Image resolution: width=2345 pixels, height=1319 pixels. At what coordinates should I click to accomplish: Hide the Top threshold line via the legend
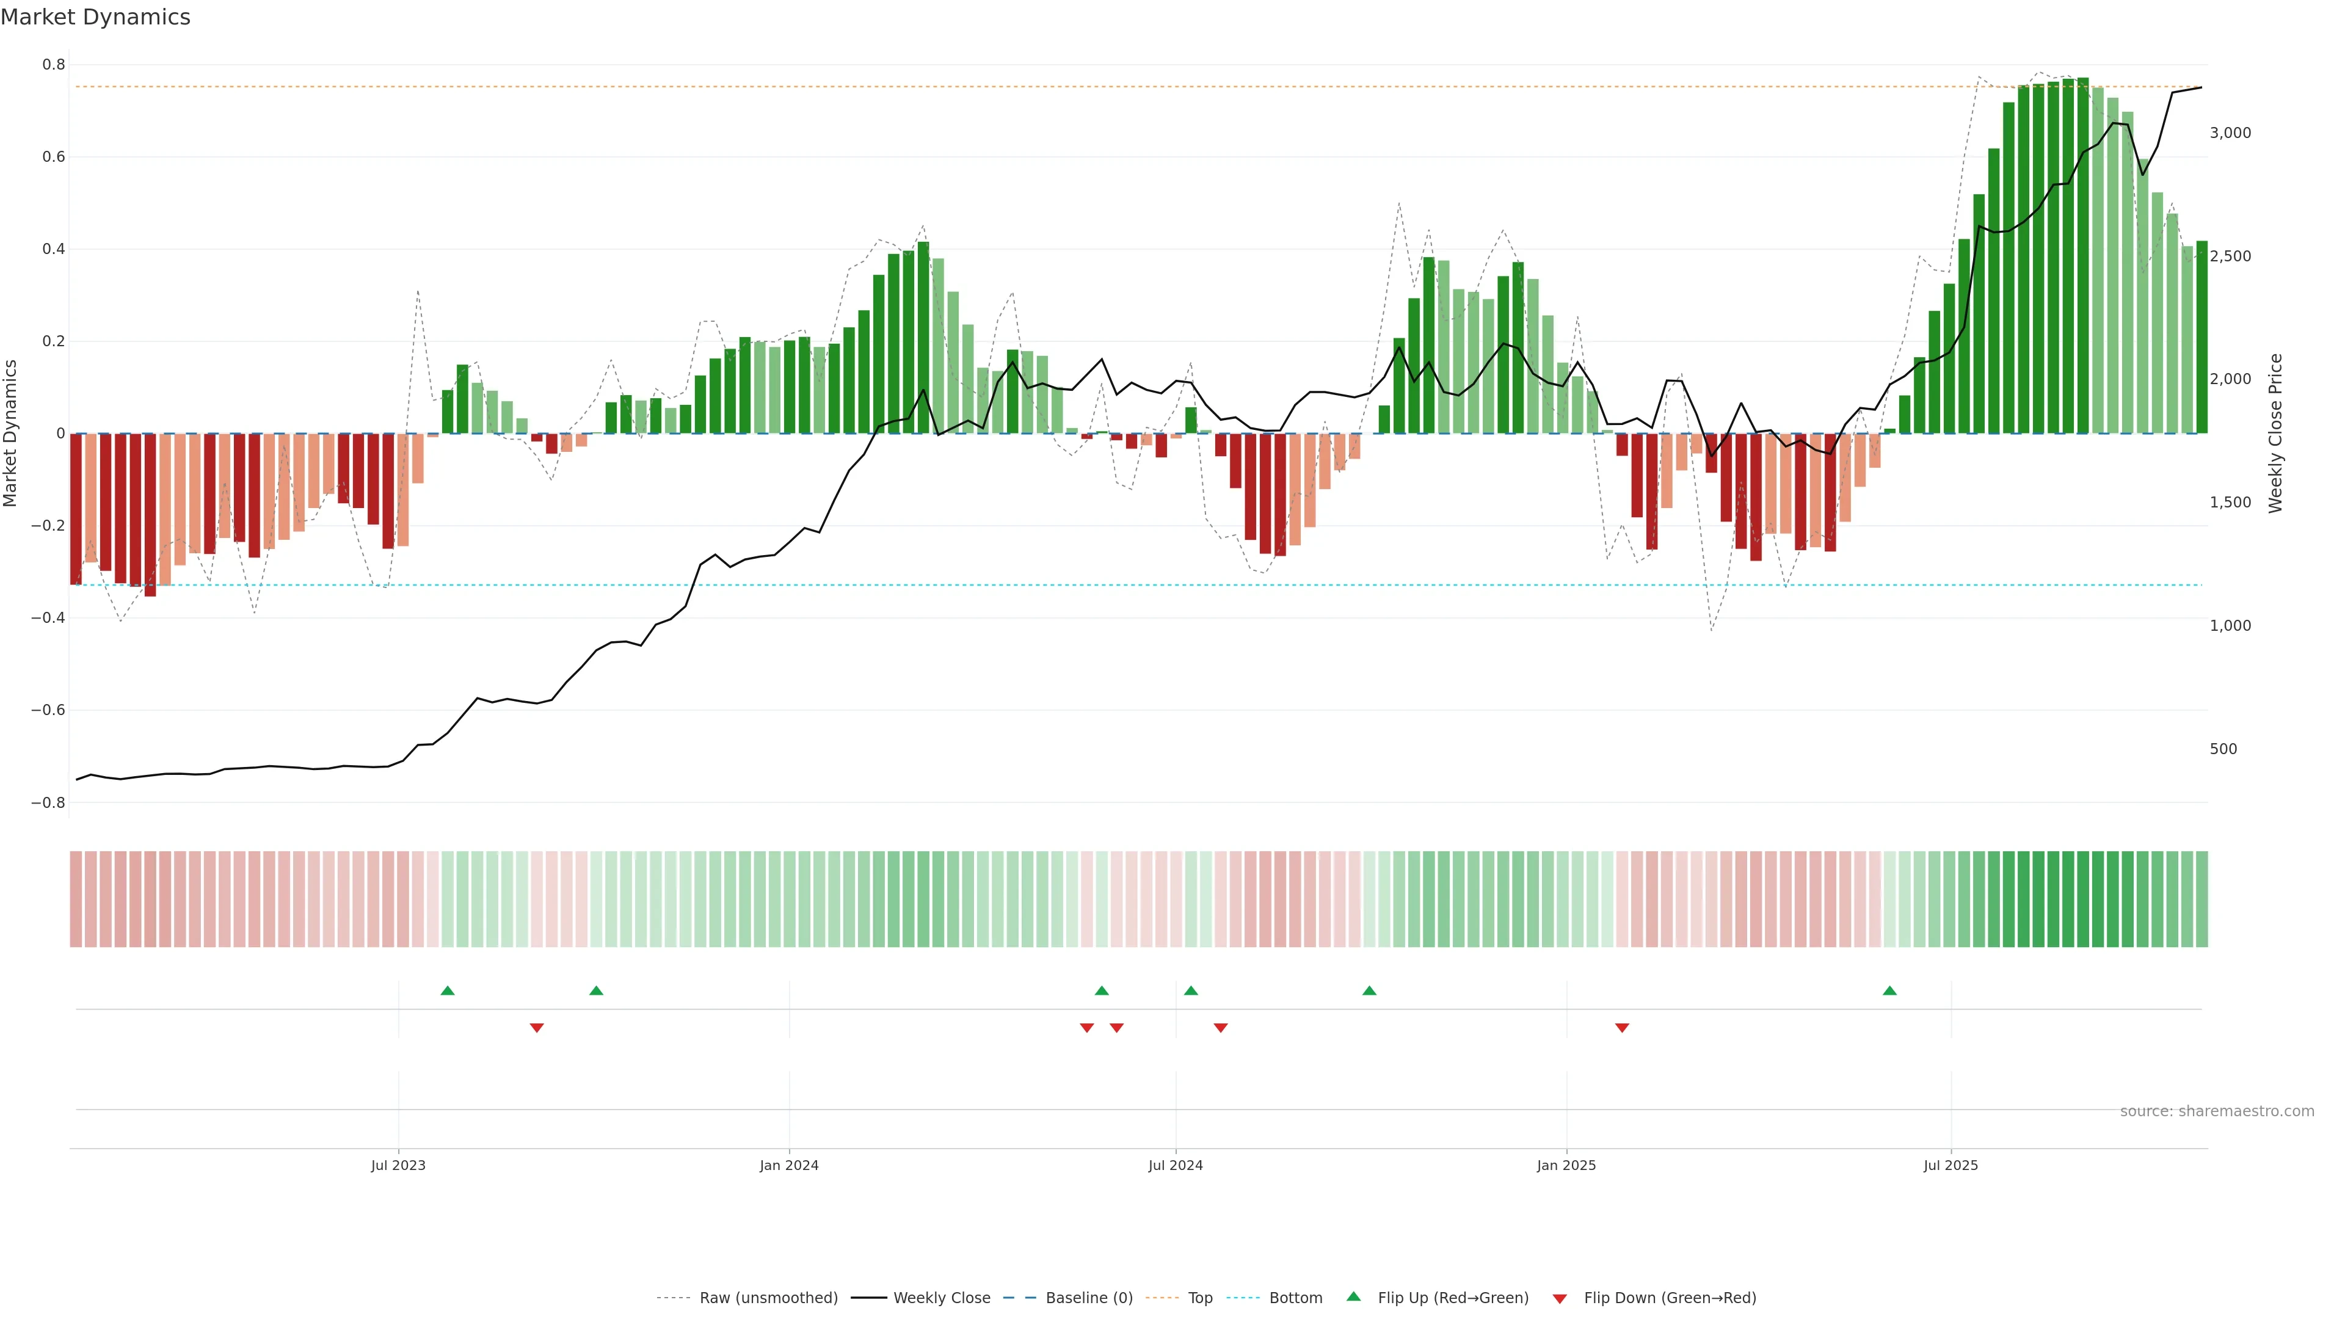(1200, 1298)
